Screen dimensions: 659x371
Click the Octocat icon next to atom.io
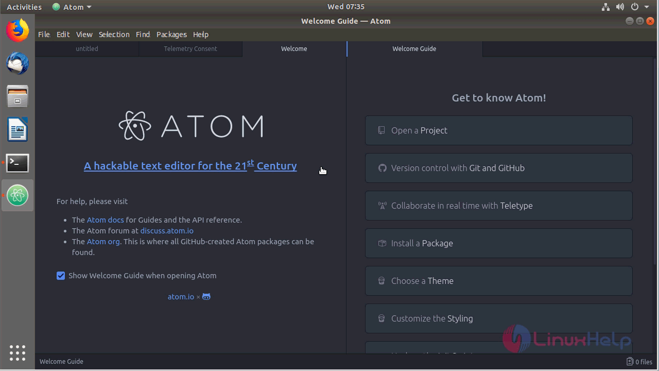[x=206, y=296]
